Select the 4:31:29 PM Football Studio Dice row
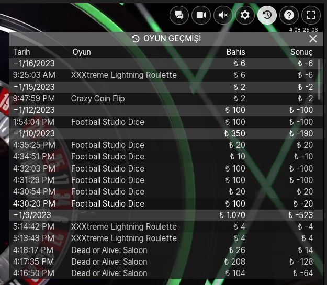 [166, 180]
